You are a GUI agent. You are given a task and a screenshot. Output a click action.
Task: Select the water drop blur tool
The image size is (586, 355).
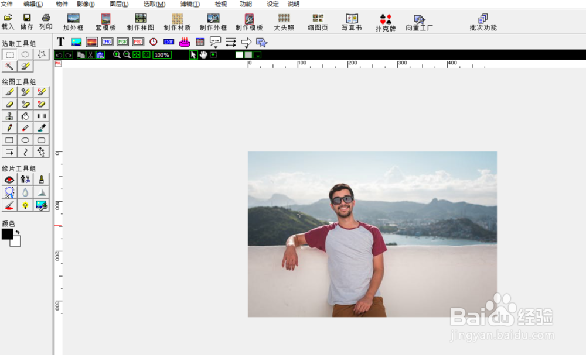tap(25, 192)
